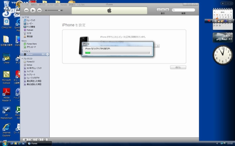
Task: Click the iTunes taskbar button
Action: [x=39, y=143]
